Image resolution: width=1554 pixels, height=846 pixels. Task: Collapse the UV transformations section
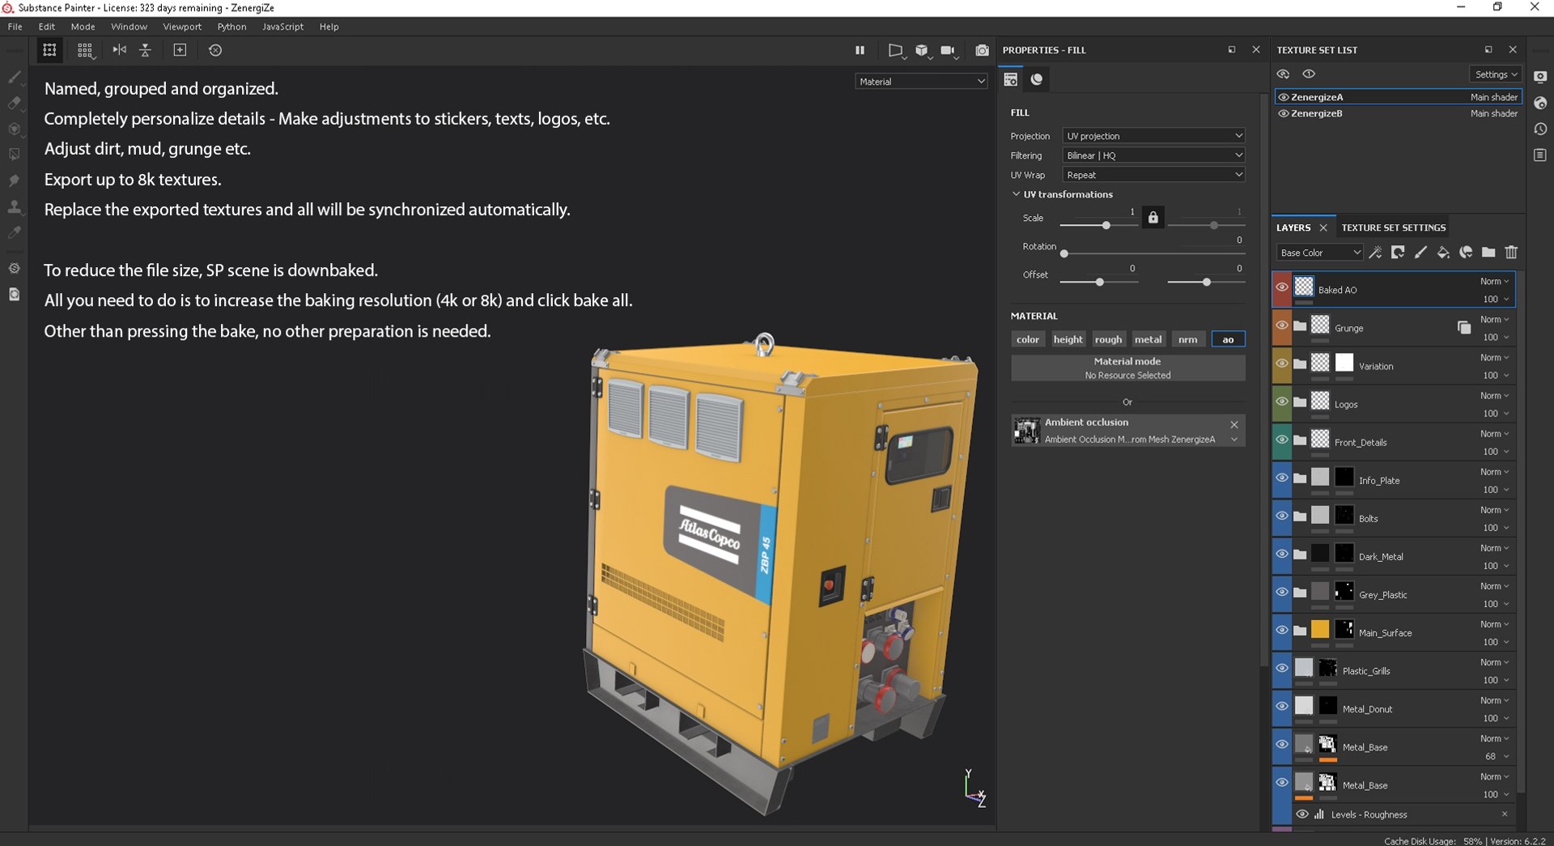[x=1016, y=194]
